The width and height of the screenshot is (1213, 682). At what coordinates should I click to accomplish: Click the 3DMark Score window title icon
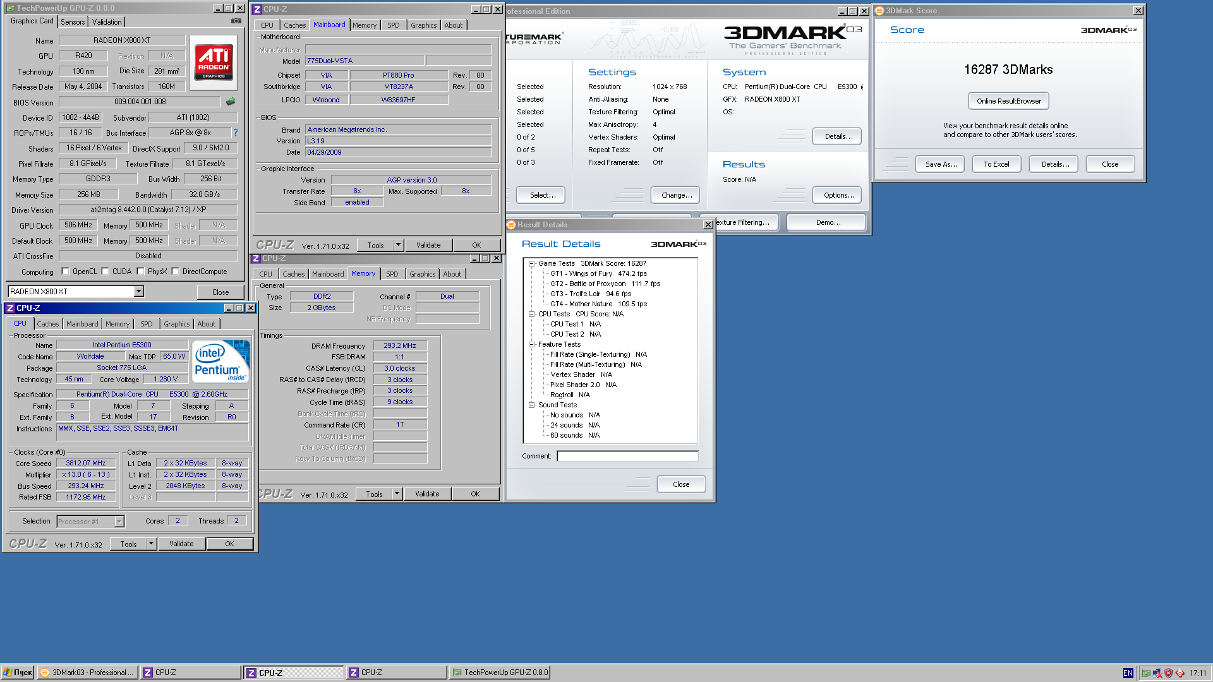[x=879, y=11]
